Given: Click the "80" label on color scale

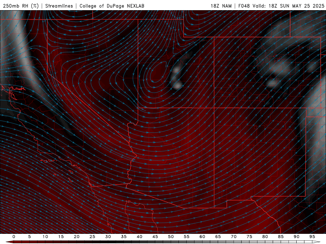Looking at the screenshot, I should coord(265,237).
